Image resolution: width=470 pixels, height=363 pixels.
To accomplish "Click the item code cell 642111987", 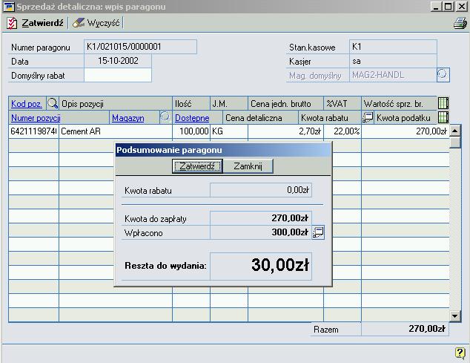I will pos(33,131).
